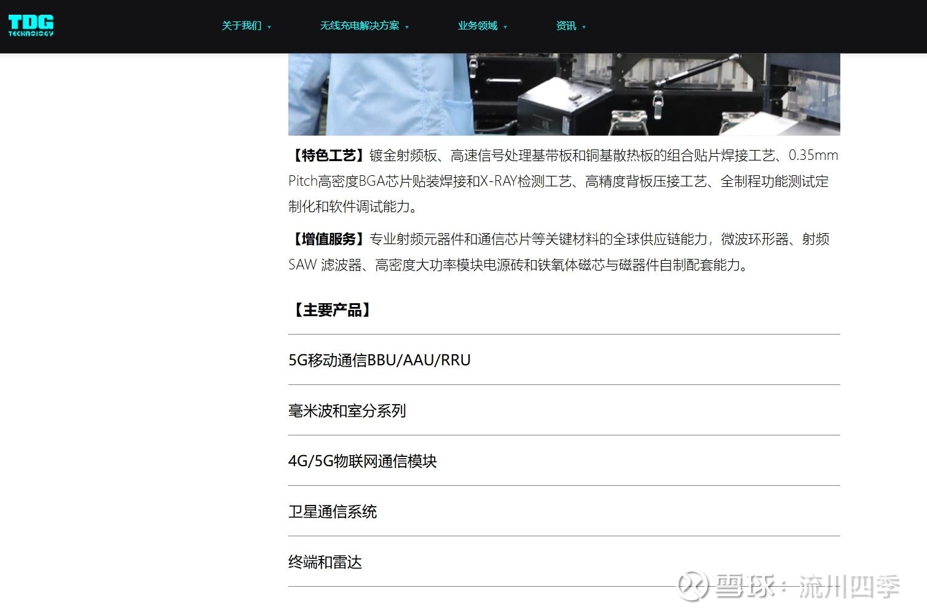Open the 业务领域 menu

coord(478,26)
